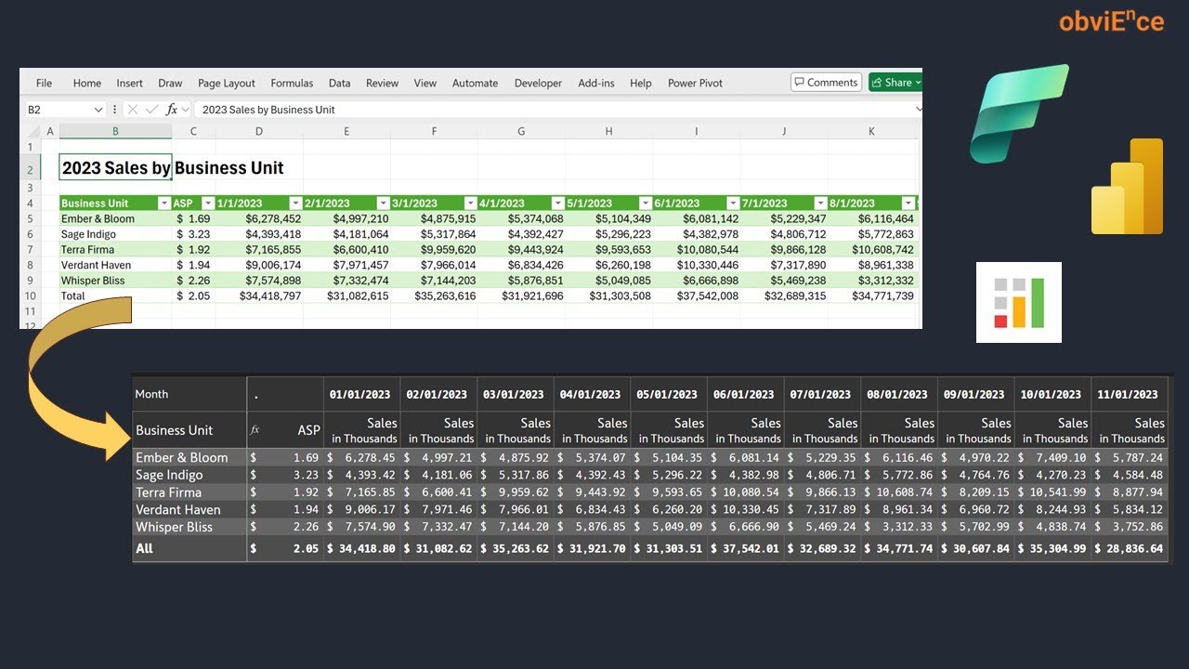Click Sage Indigo in Excel table
The image size is (1189, 669).
click(89, 234)
